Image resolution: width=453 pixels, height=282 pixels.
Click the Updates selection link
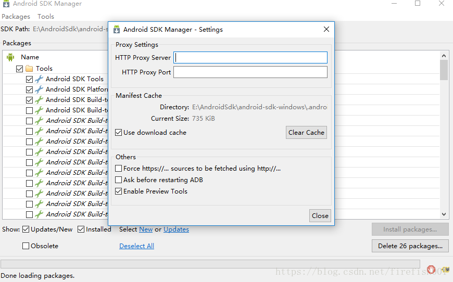click(x=176, y=229)
